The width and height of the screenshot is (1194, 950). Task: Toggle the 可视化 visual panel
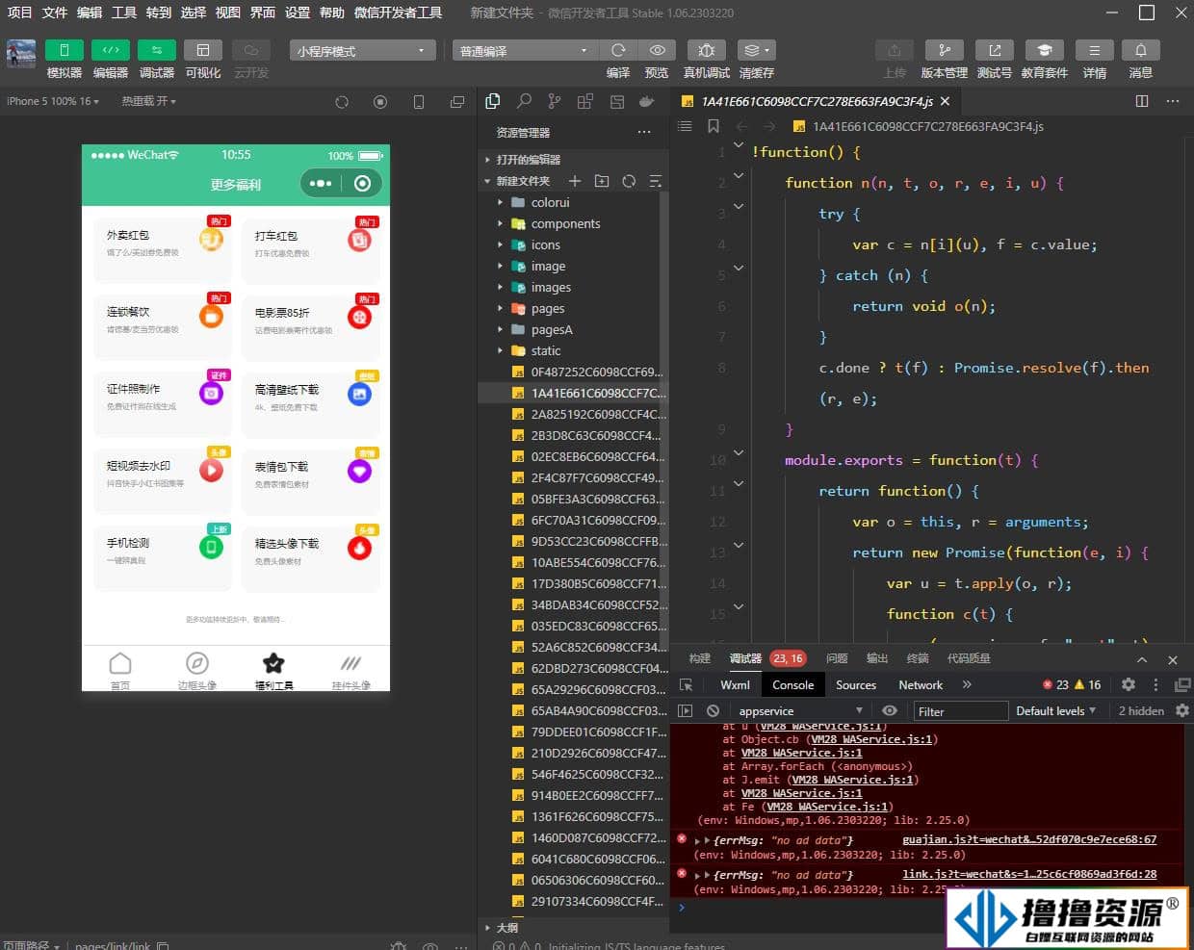click(203, 50)
